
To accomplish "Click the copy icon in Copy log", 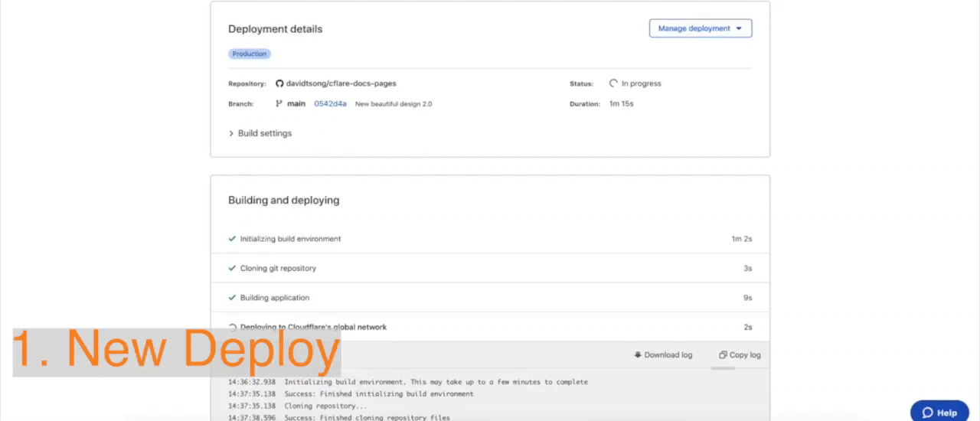I will [x=723, y=355].
